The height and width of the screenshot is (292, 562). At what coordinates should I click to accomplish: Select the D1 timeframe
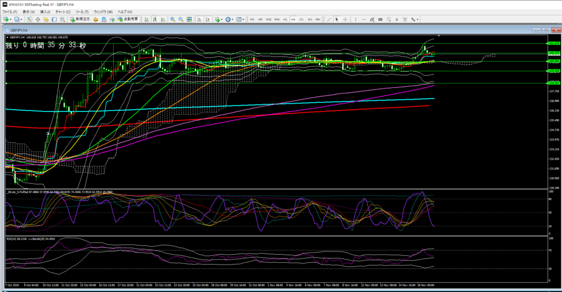click(301, 19)
